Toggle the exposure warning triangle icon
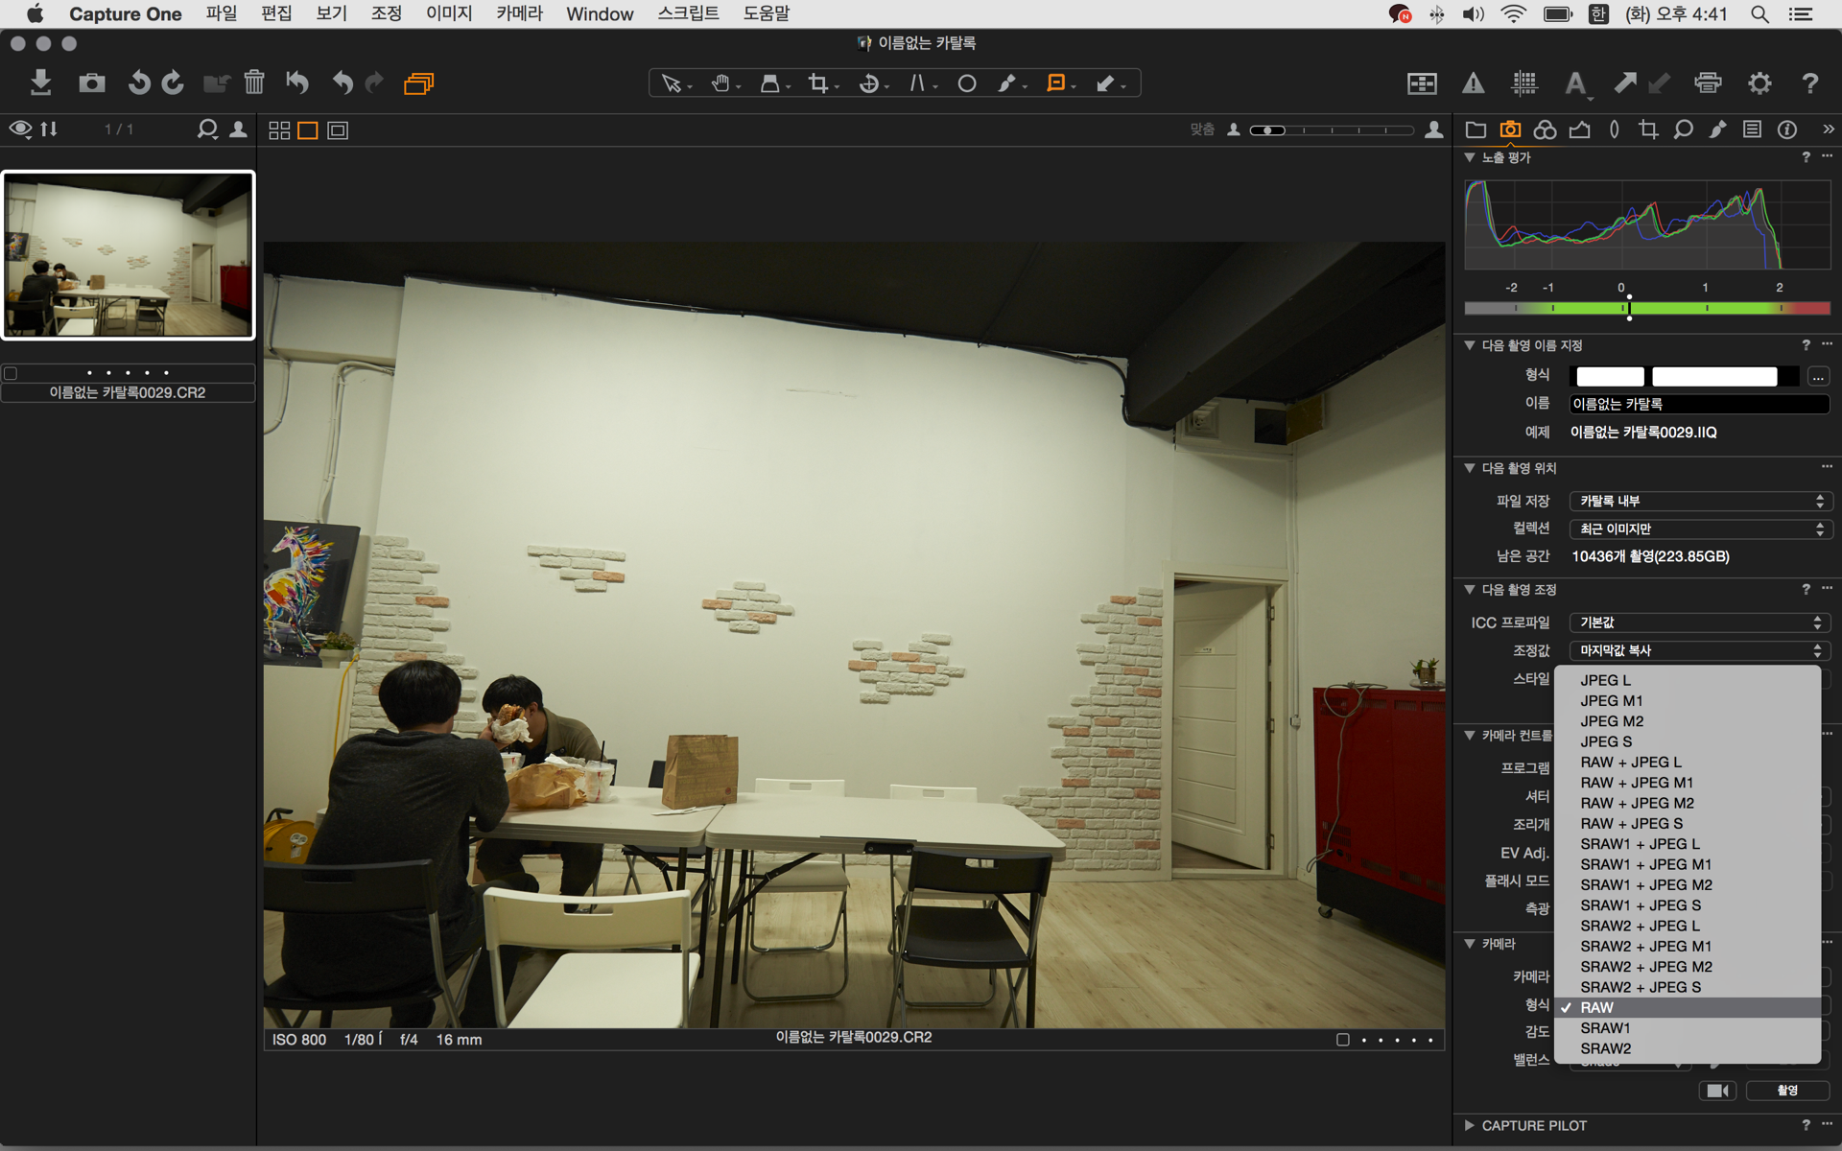Image resolution: width=1842 pixels, height=1151 pixels. 1473,83
